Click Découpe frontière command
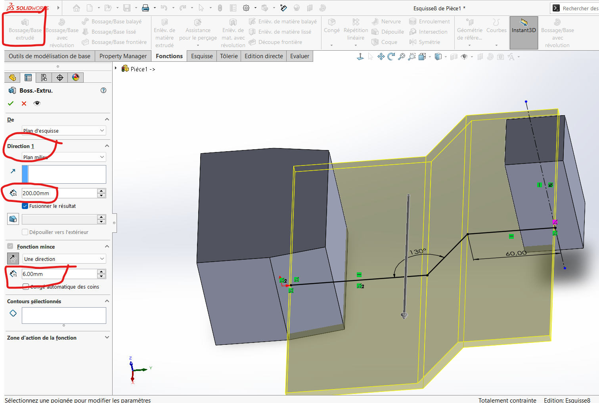The image size is (599, 403). coord(276,42)
